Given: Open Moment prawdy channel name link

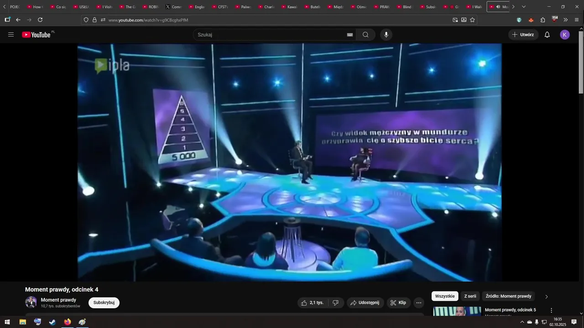Looking at the screenshot, I should pyautogui.click(x=58, y=300).
